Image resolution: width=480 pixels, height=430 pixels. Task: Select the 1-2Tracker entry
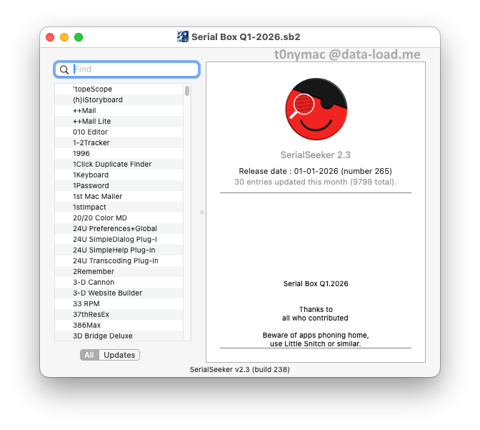(x=119, y=142)
